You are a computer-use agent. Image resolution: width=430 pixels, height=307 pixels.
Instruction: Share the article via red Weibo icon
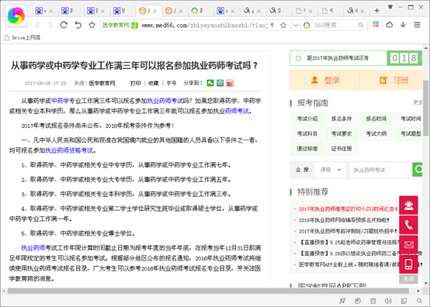(230, 83)
